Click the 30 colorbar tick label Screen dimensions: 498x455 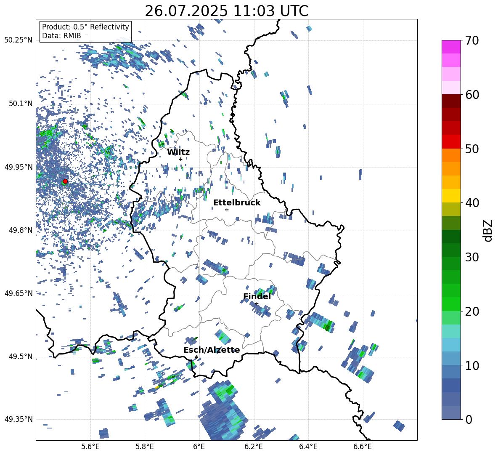pos(472,257)
